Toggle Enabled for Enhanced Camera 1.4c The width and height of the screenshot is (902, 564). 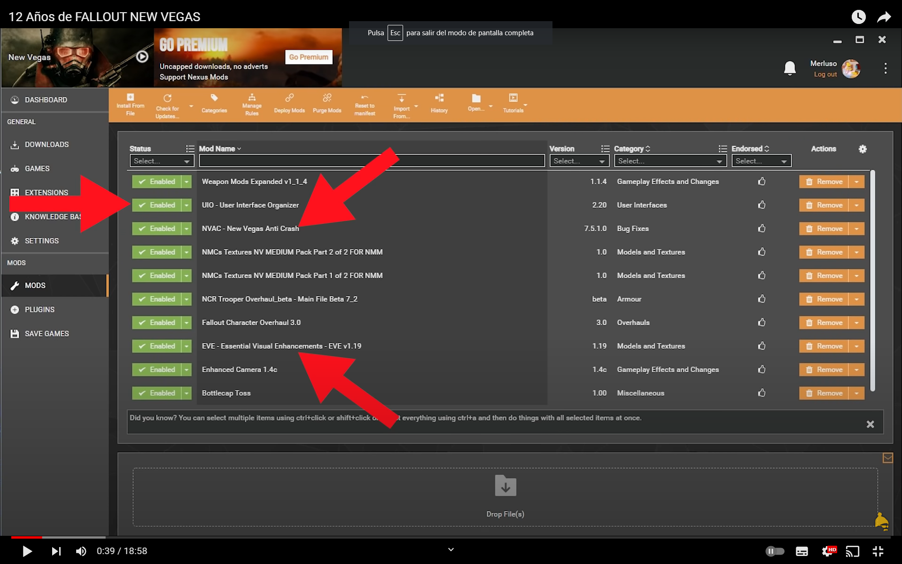pos(156,369)
